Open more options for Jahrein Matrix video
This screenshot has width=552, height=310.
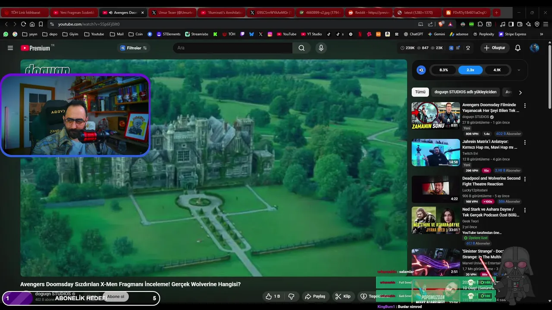525,142
